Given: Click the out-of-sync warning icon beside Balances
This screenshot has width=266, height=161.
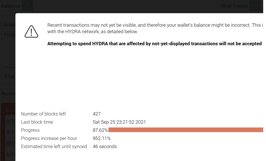Looking at the screenshot, I should tap(27, 6).
